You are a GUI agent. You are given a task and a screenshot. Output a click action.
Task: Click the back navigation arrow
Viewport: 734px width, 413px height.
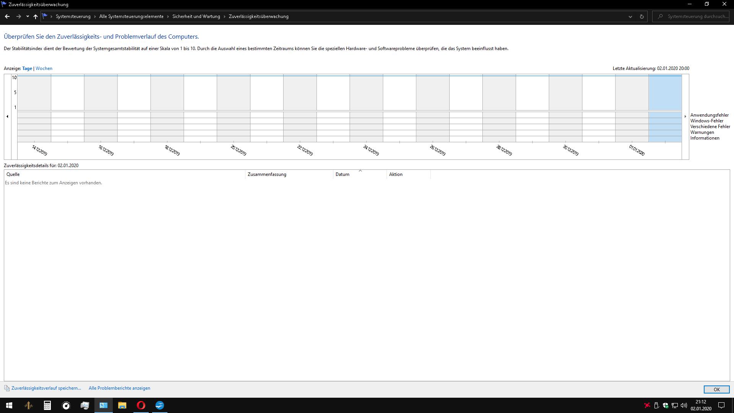point(7,16)
